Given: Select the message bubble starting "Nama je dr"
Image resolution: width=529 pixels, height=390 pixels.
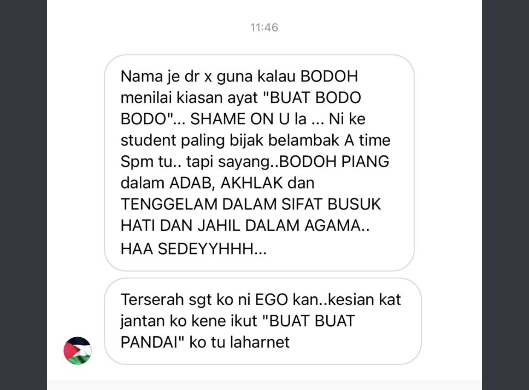Looking at the screenshot, I should (259, 163).
